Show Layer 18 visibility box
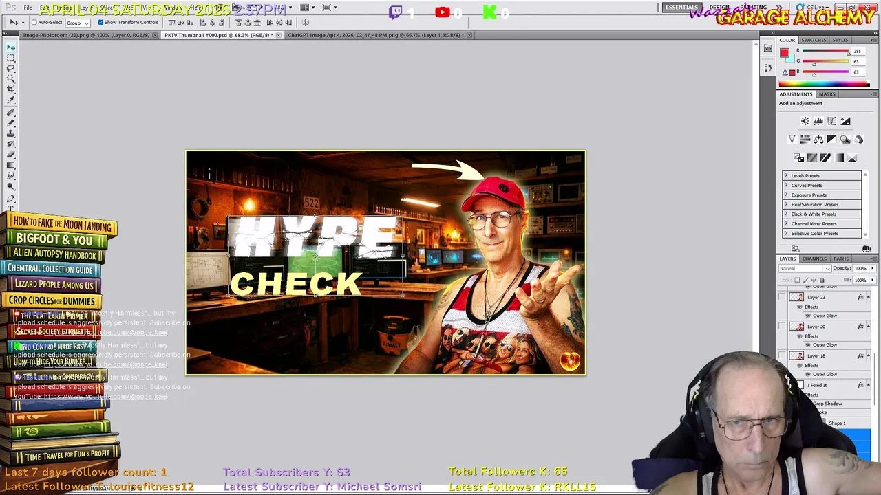 point(782,356)
